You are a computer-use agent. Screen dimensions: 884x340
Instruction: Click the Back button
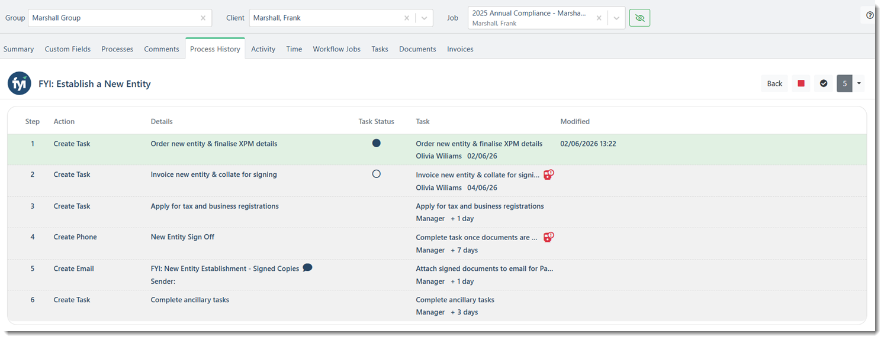[x=774, y=83]
